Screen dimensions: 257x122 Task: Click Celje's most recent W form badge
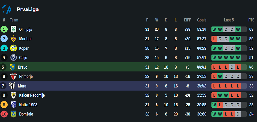tap(238, 58)
